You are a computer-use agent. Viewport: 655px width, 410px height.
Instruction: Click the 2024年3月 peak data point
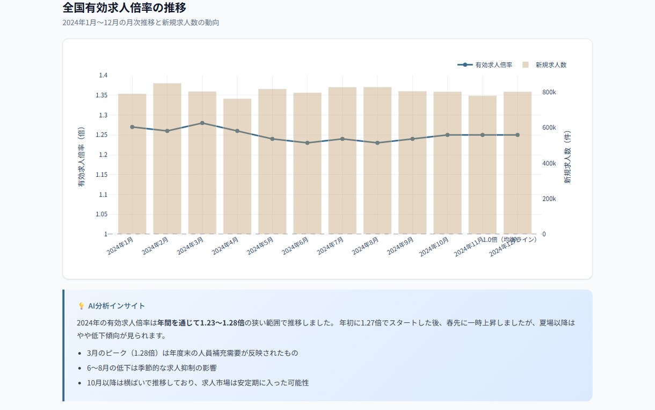[x=202, y=123]
